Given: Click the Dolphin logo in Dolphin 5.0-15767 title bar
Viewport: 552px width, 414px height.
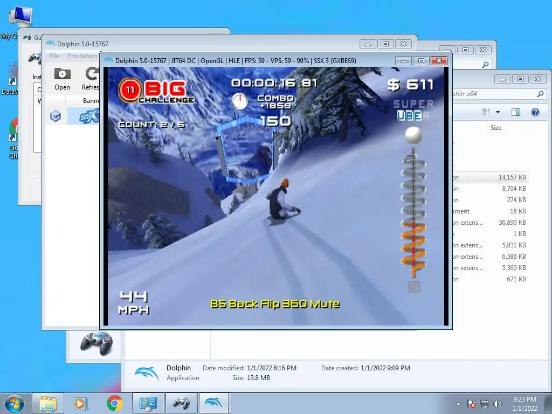Looking at the screenshot, I should tap(51, 44).
